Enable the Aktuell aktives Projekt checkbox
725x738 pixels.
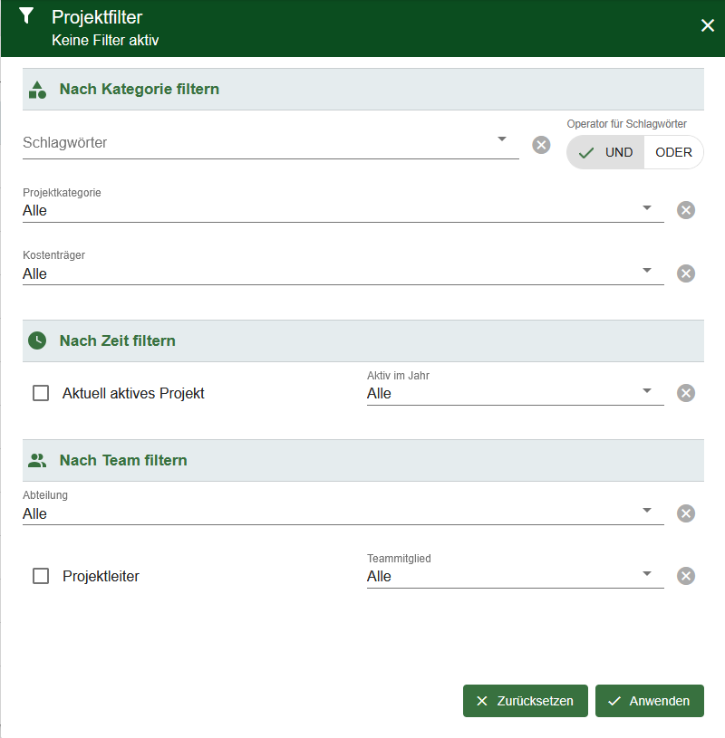pos(41,393)
